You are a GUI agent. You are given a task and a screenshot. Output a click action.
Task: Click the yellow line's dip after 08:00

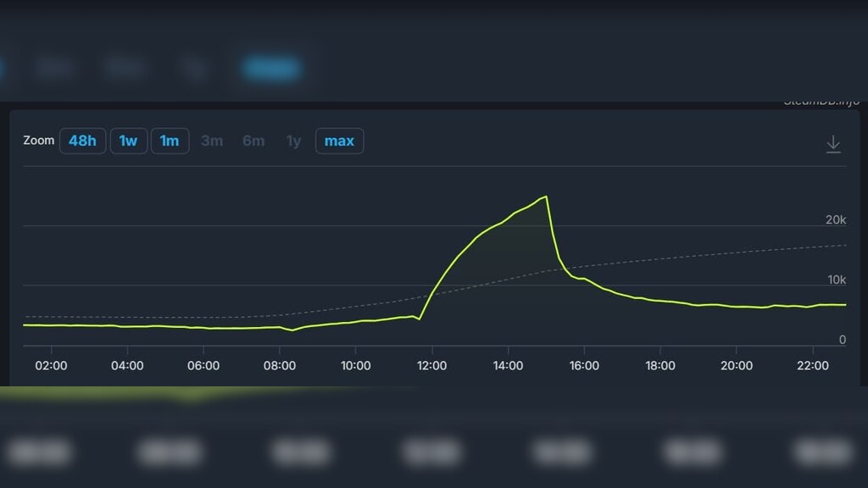[x=292, y=330]
